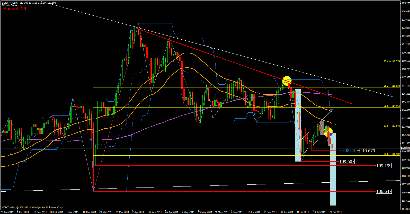Click the 117.935 value on the price axis

pos(406,77)
